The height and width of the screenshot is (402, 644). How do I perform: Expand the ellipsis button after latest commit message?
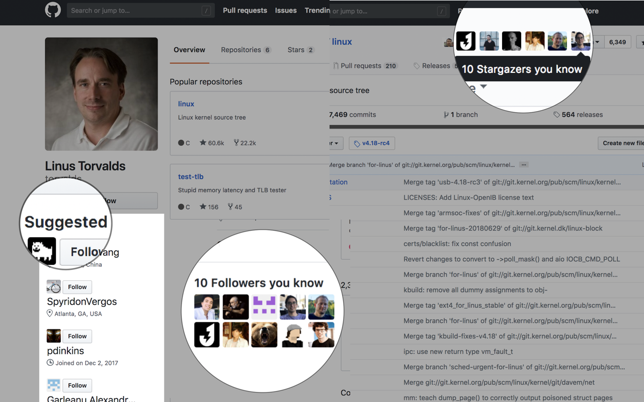(524, 165)
